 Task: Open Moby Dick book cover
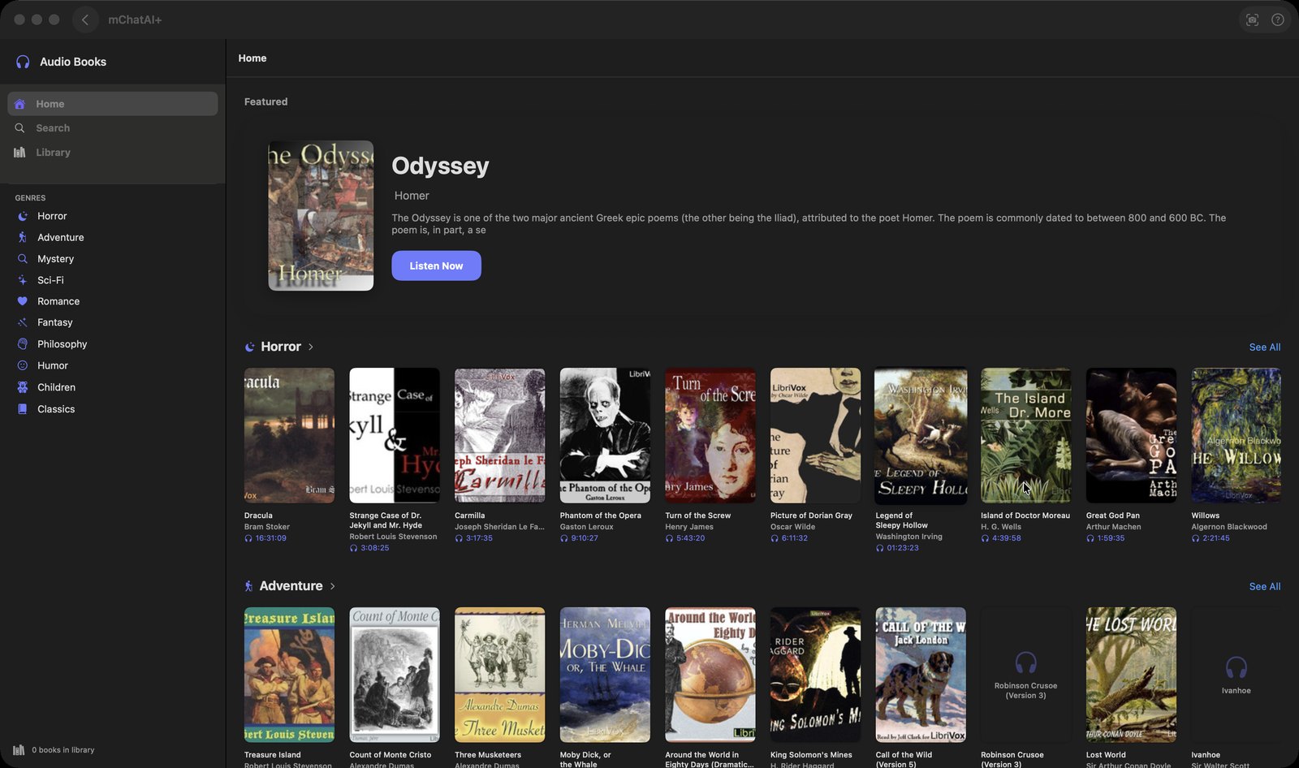[605, 675]
